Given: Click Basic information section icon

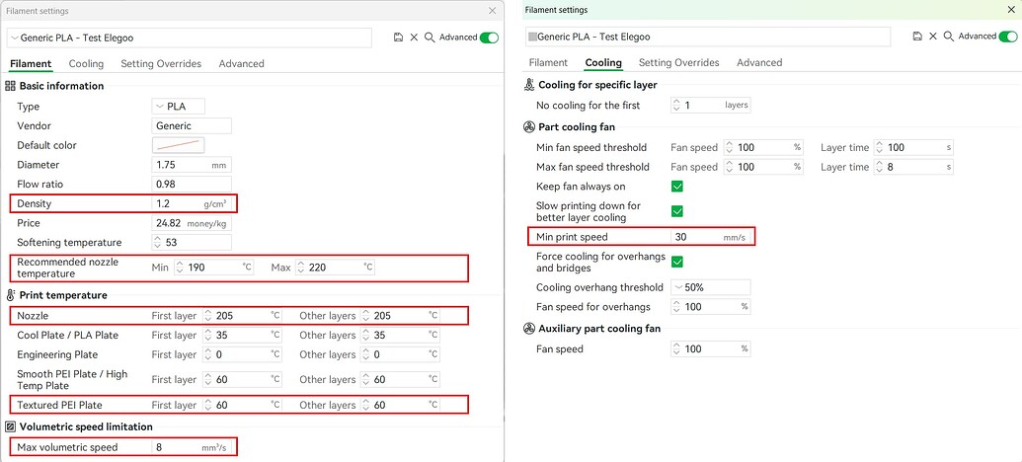Looking at the screenshot, I should click(11, 85).
